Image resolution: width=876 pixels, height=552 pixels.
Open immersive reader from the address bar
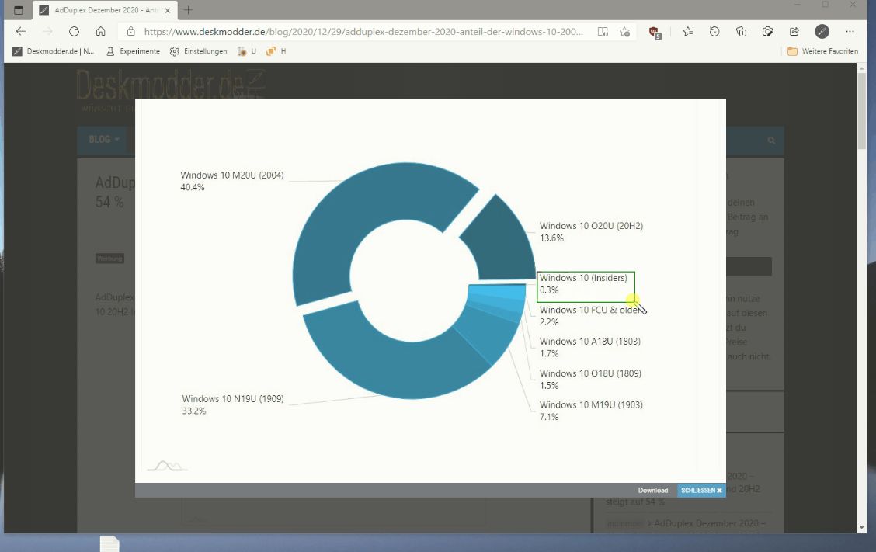click(603, 32)
